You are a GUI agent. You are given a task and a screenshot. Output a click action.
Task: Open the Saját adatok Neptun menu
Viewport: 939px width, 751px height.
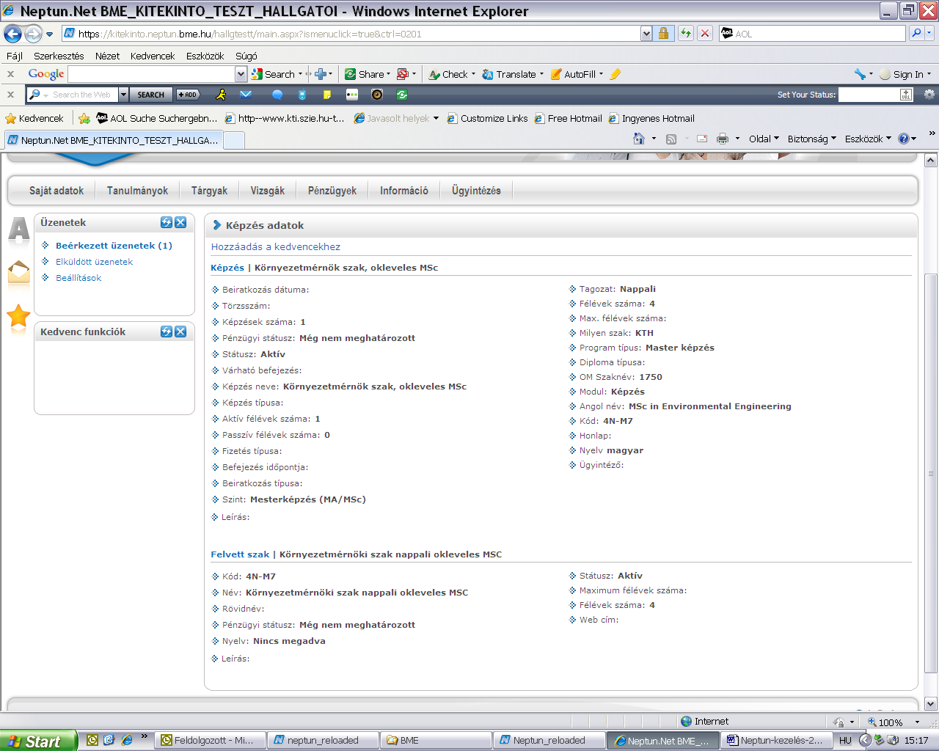tap(56, 191)
